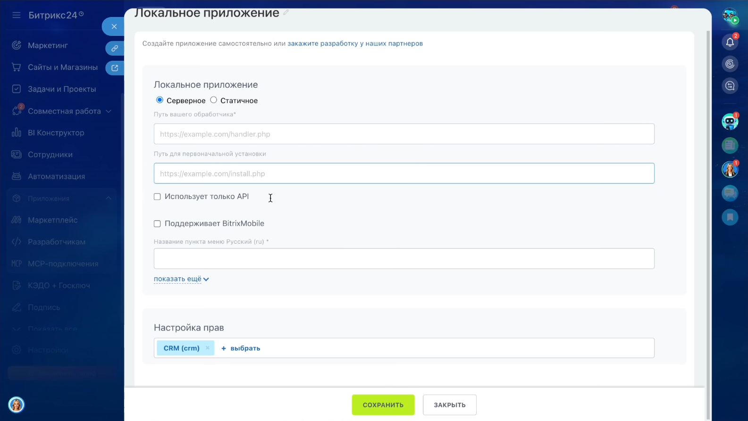This screenshot has width=748, height=421.
Task: Click the handler path input field
Action: [x=403, y=134]
